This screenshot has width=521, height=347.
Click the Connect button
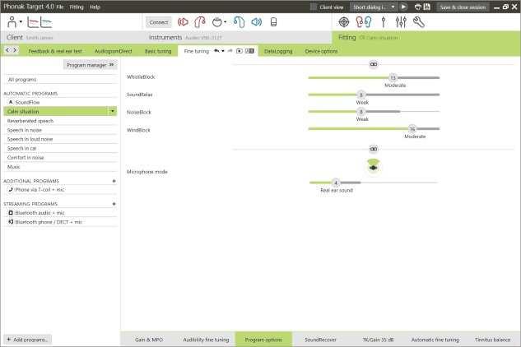click(x=159, y=22)
